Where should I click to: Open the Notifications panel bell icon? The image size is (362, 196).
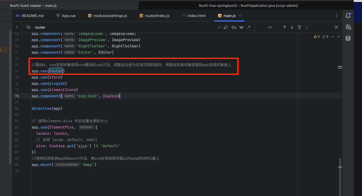pos(348,16)
